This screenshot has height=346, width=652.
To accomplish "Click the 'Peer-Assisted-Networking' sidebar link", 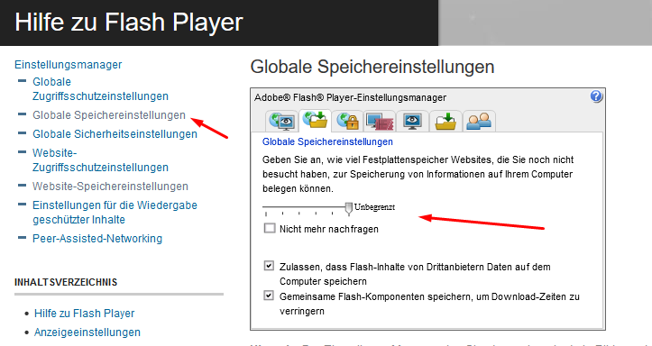I will 97,239.
